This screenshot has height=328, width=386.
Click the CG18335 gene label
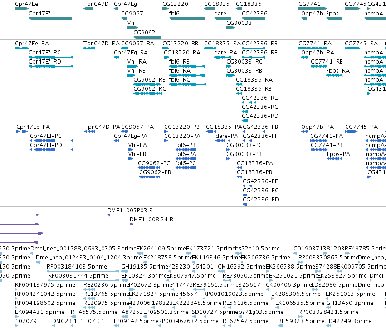point(217,4)
